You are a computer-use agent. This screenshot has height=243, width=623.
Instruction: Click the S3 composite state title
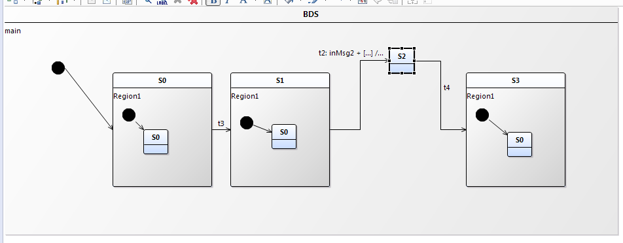(515, 80)
